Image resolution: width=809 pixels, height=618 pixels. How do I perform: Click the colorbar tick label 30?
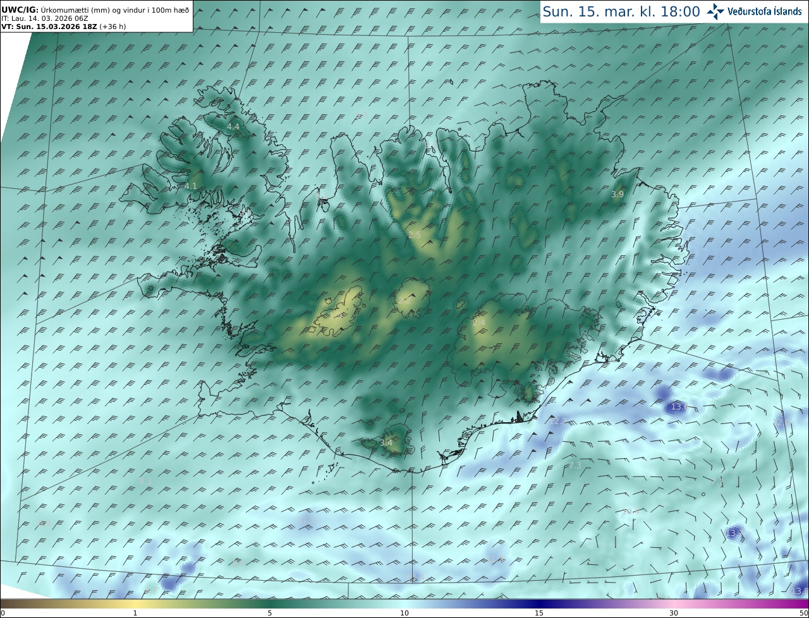point(674,613)
